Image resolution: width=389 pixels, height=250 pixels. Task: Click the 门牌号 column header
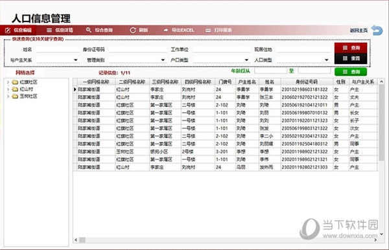tap(225, 82)
